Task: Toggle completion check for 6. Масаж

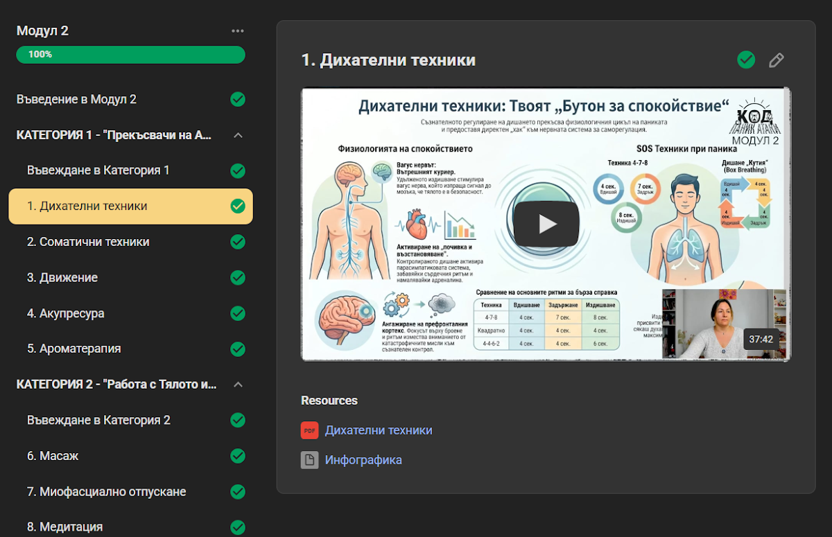Action: pyautogui.click(x=238, y=456)
